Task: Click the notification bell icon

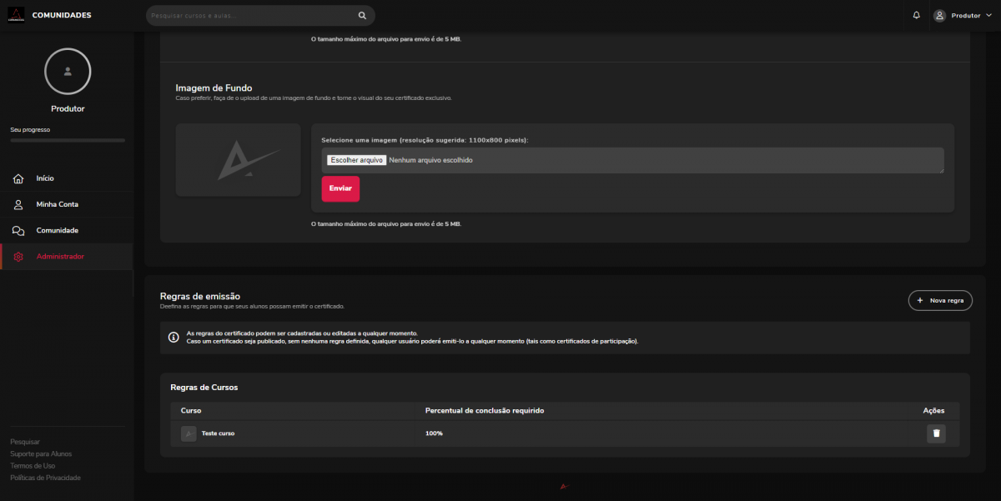Action: point(917,15)
